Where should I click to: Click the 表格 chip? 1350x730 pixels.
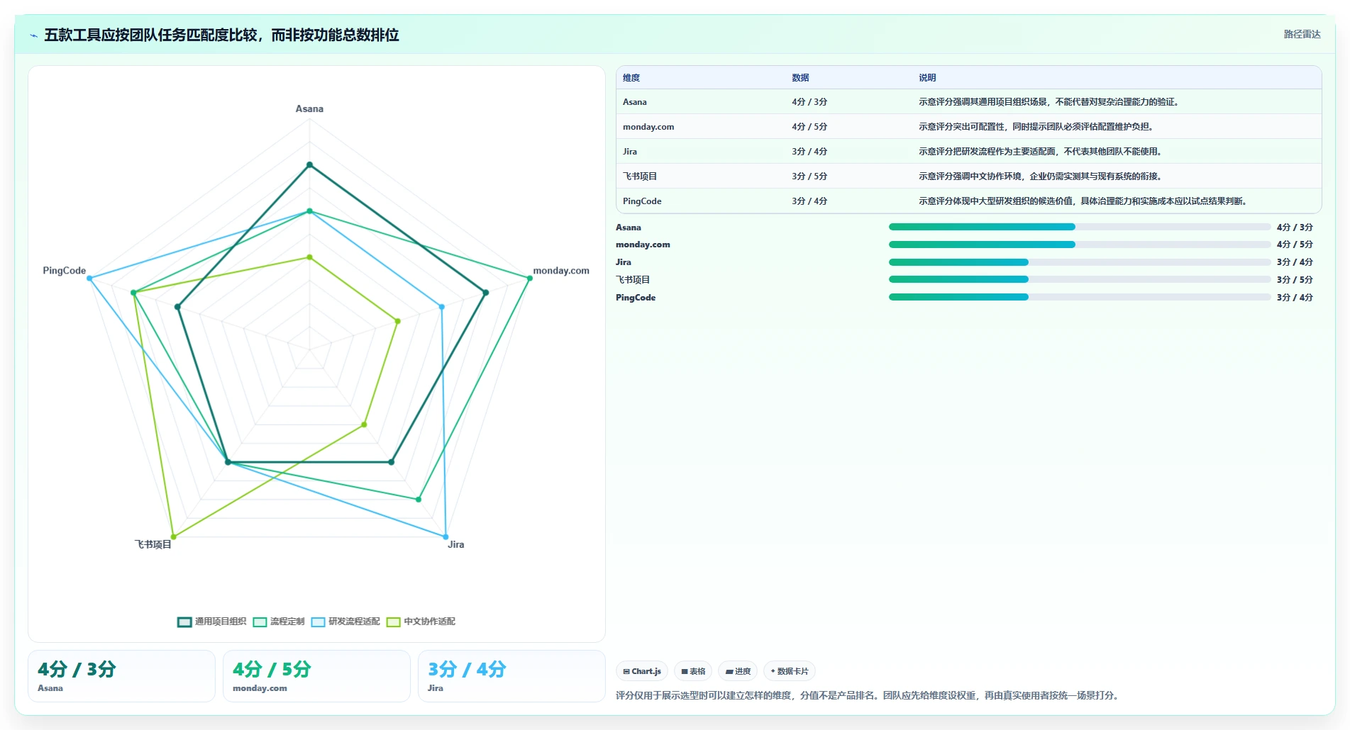coord(693,671)
